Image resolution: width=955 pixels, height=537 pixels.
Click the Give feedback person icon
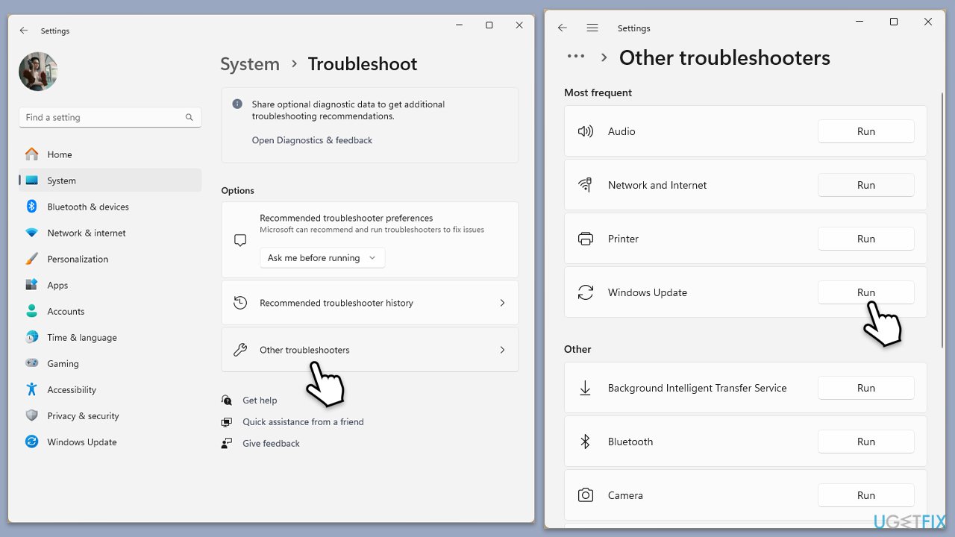[x=227, y=443]
